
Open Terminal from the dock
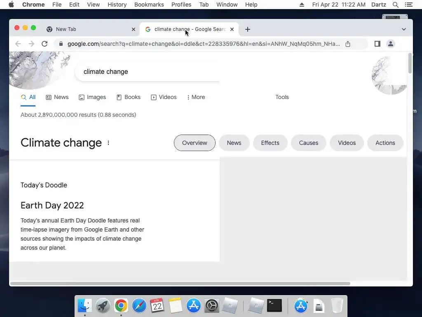[x=274, y=306]
